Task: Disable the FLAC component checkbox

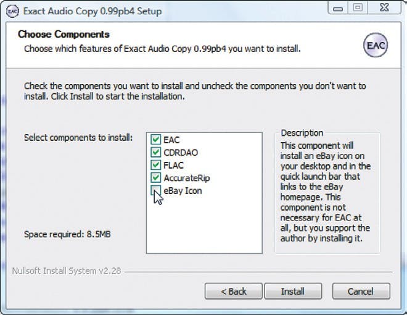Action: tap(155, 166)
